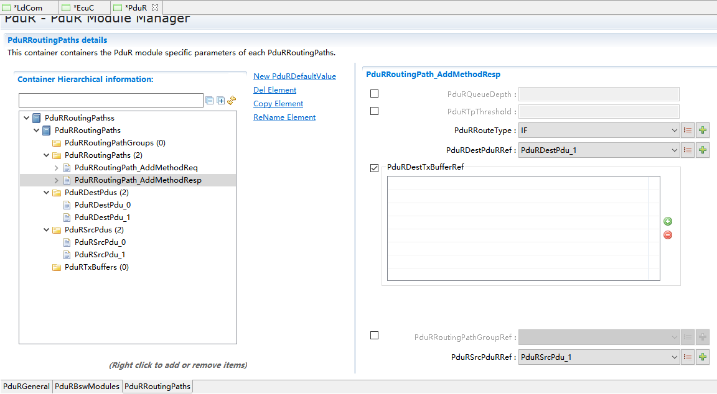The width and height of the screenshot is (717, 394).
Task: Switch to the PduRGeneral bottom tab
Action: pyautogui.click(x=26, y=387)
